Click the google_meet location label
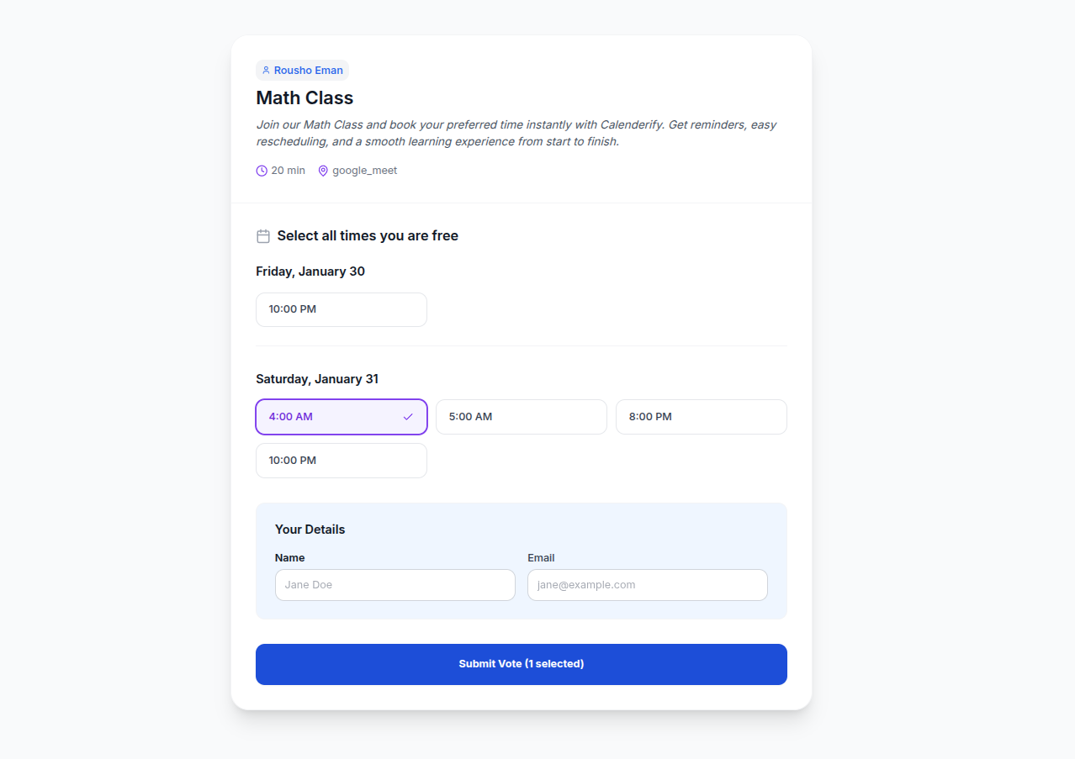 click(x=364, y=171)
